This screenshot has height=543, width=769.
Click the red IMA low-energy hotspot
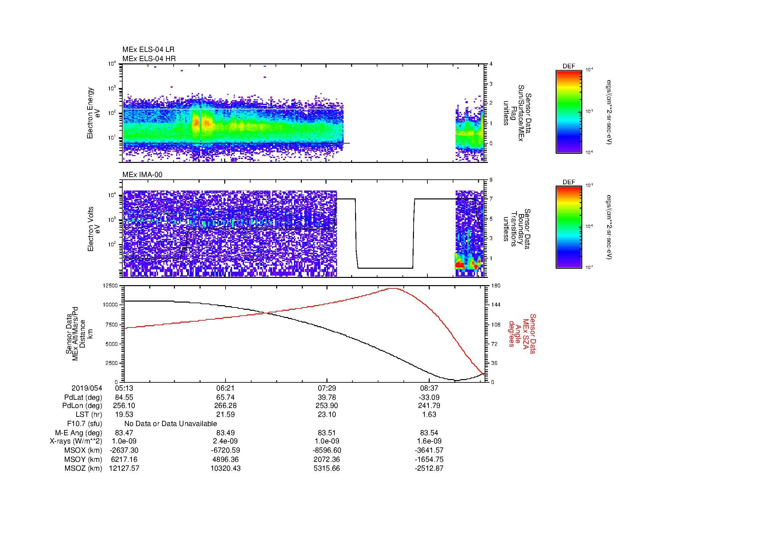pyautogui.click(x=460, y=265)
